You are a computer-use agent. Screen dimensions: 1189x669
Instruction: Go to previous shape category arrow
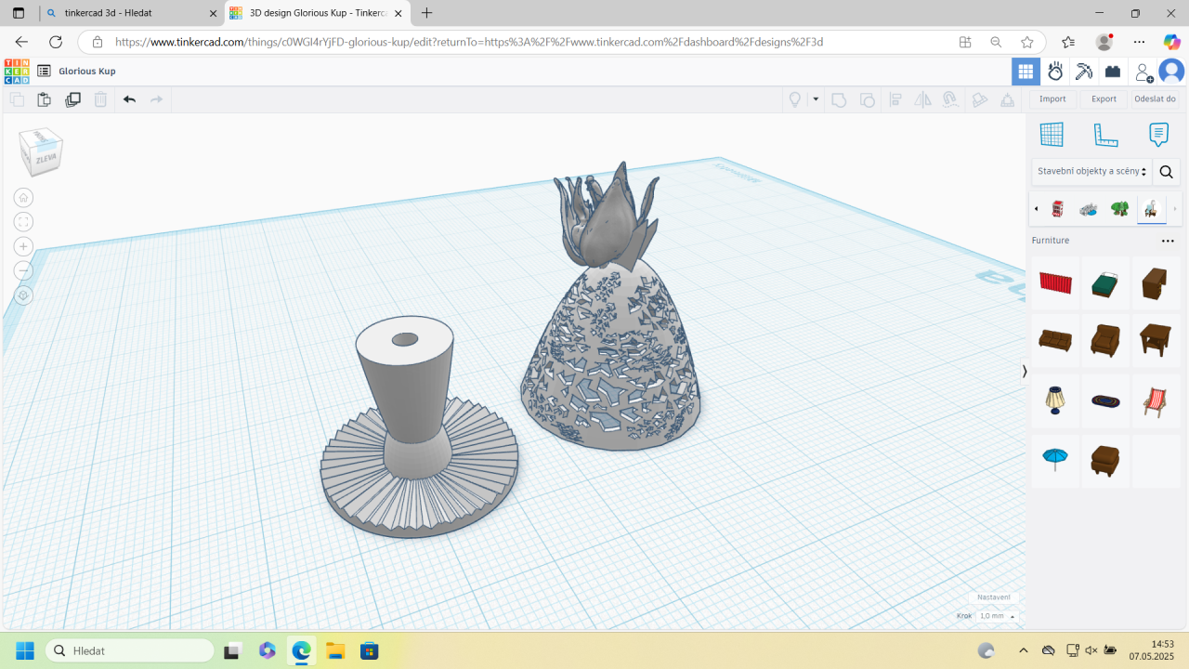(x=1037, y=209)
